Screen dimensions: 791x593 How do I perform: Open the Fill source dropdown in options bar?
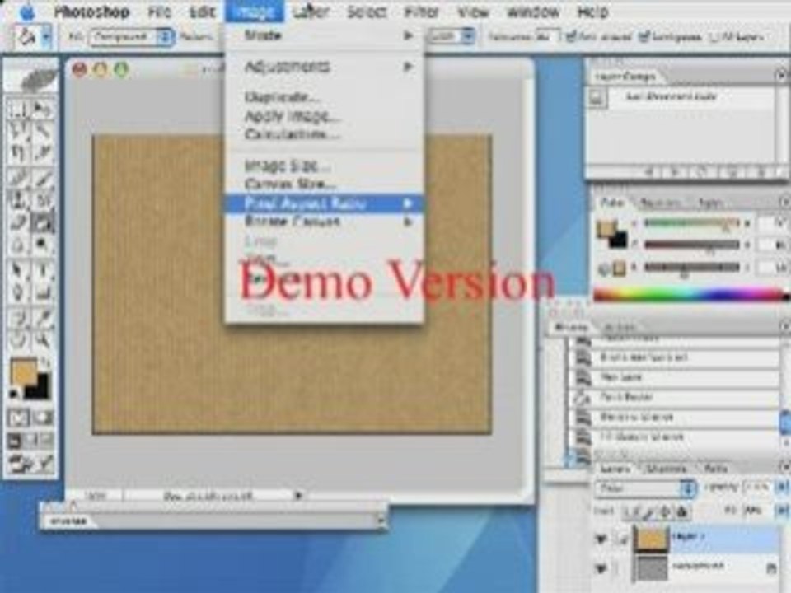131,37
